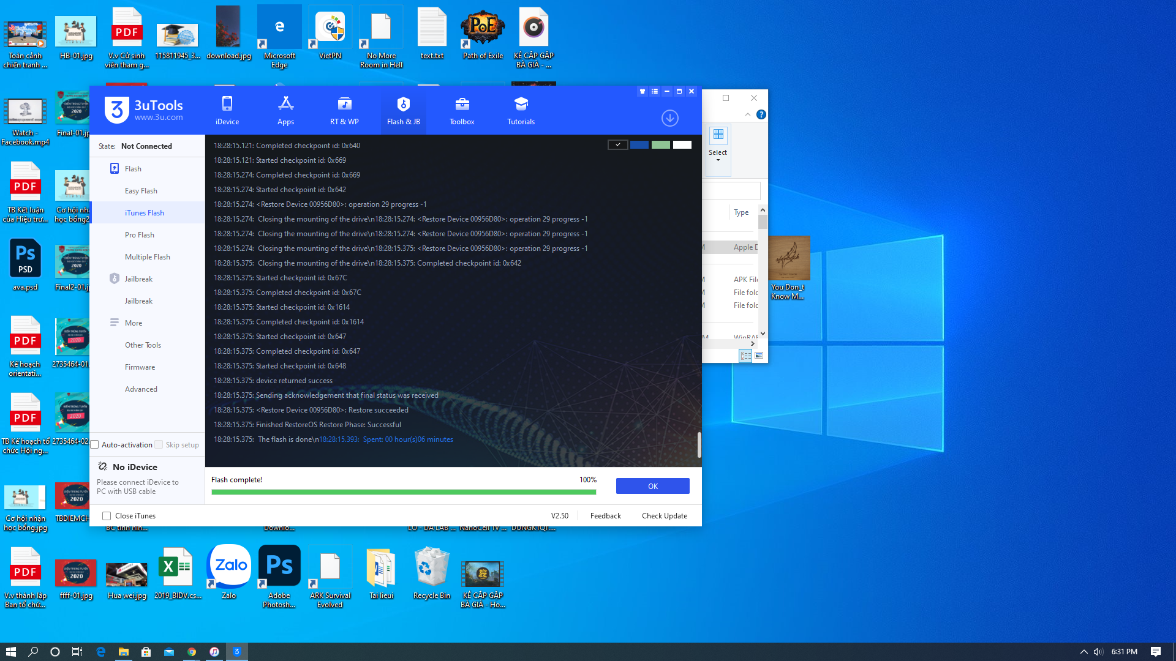1176x661 pixels.
Task: Collapse the Explorer ribbon chevron
Action: pyautogui.click(x=748, y=114)
